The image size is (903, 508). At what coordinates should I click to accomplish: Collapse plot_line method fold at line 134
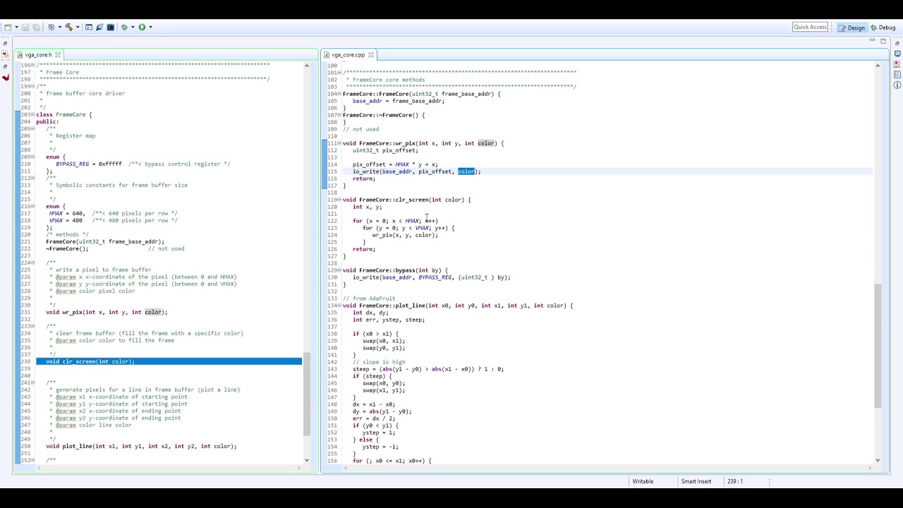click(340, 306)
